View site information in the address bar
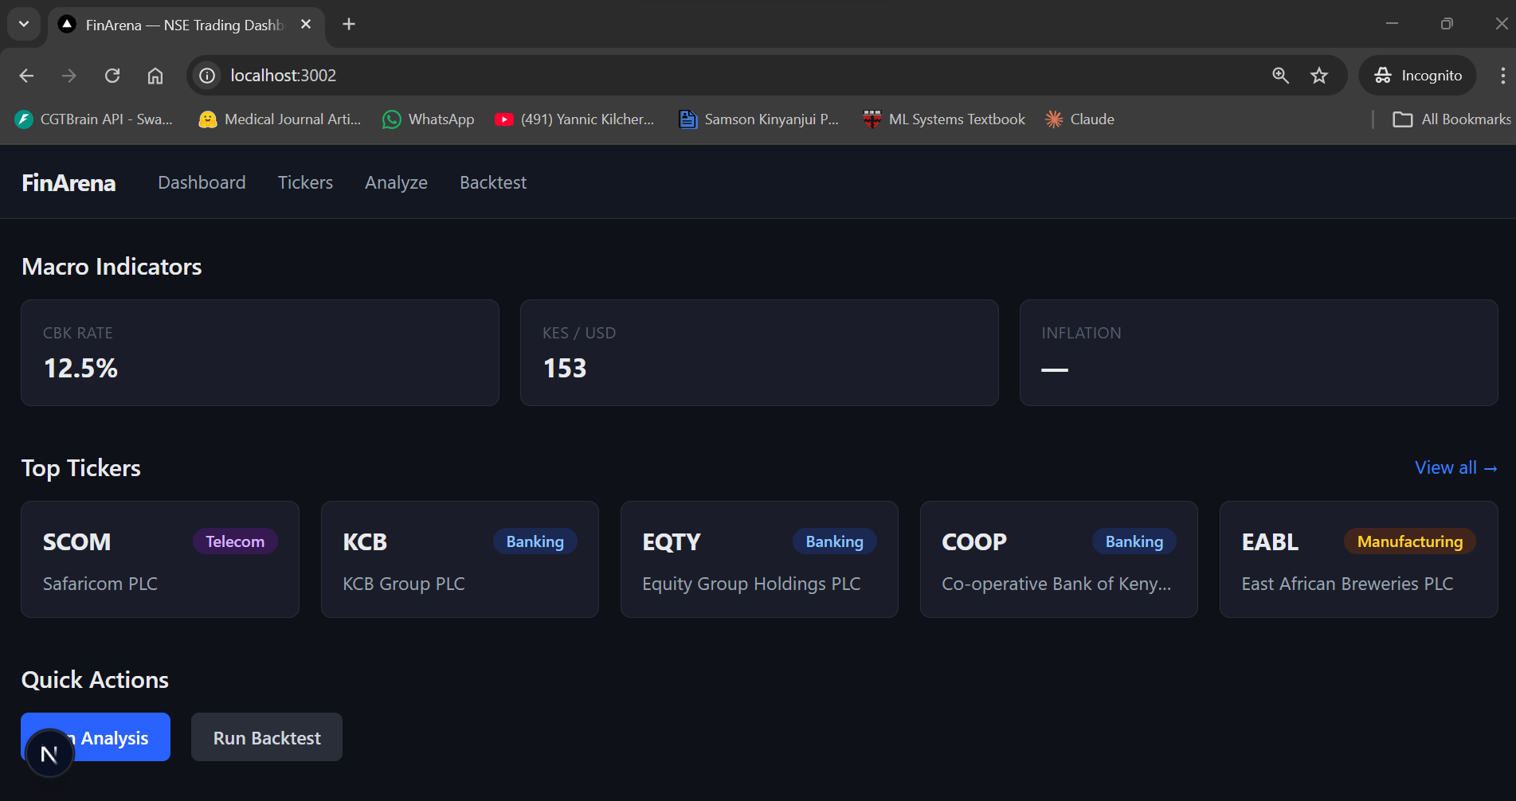Screen dimensions: 1516x801 206,75
